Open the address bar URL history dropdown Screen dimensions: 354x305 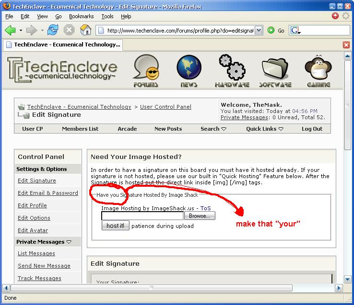[x=259, y=30]
